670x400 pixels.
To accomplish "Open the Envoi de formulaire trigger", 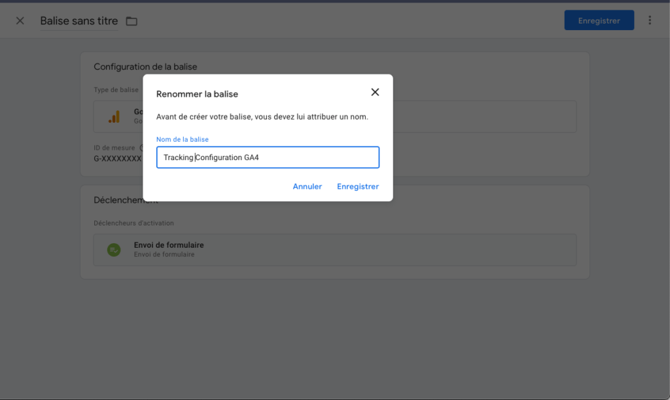I will (x=335, y=250).
